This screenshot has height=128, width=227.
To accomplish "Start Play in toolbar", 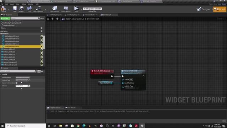I will pos(77,9).
